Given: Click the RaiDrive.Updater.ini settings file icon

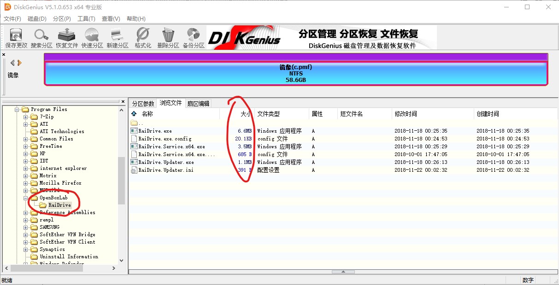Looking at the screenshot, I should pos(134,170).
